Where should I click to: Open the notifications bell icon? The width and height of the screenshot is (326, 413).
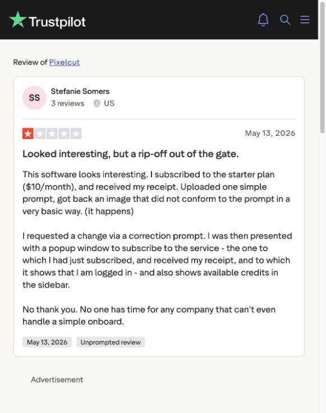(x=263, y=20)
